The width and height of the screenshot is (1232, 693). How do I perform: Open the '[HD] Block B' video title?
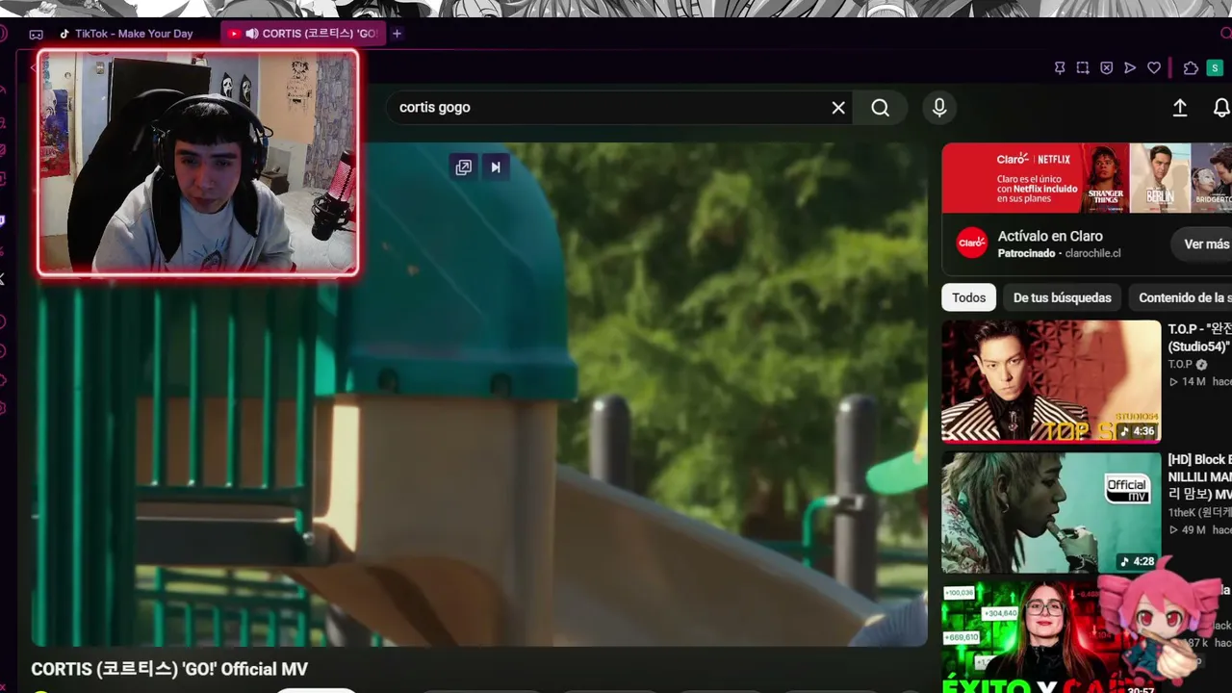(1200, 476)
